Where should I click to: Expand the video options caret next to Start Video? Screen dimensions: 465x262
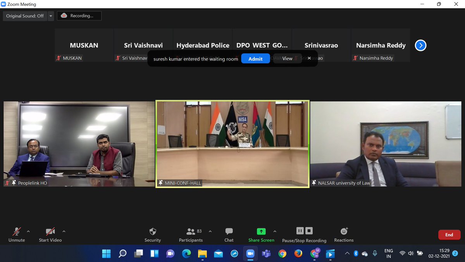pyautogui.click(x=64, y=231)
